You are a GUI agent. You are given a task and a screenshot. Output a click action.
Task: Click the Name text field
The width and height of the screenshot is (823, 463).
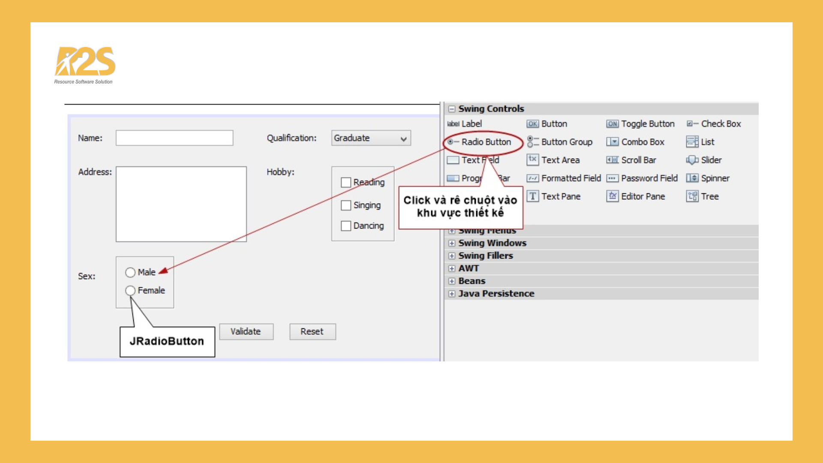(x=174, y=138)
